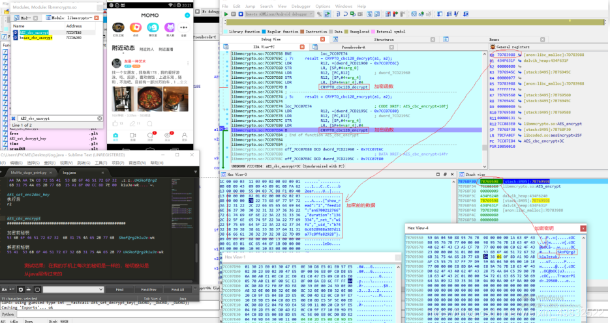610x325 pixels.
Task: Tap the purple cat icon in the MOMO app
Action: click(x=169, y=27)
